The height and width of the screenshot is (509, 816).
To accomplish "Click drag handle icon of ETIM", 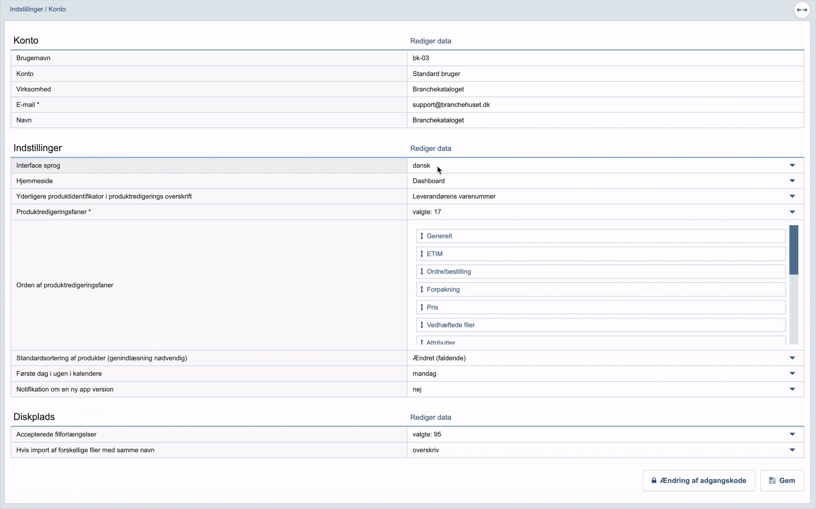I will pos(421,254).
